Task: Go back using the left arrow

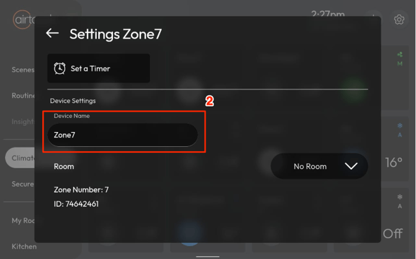Action: [x=52, y=33]
